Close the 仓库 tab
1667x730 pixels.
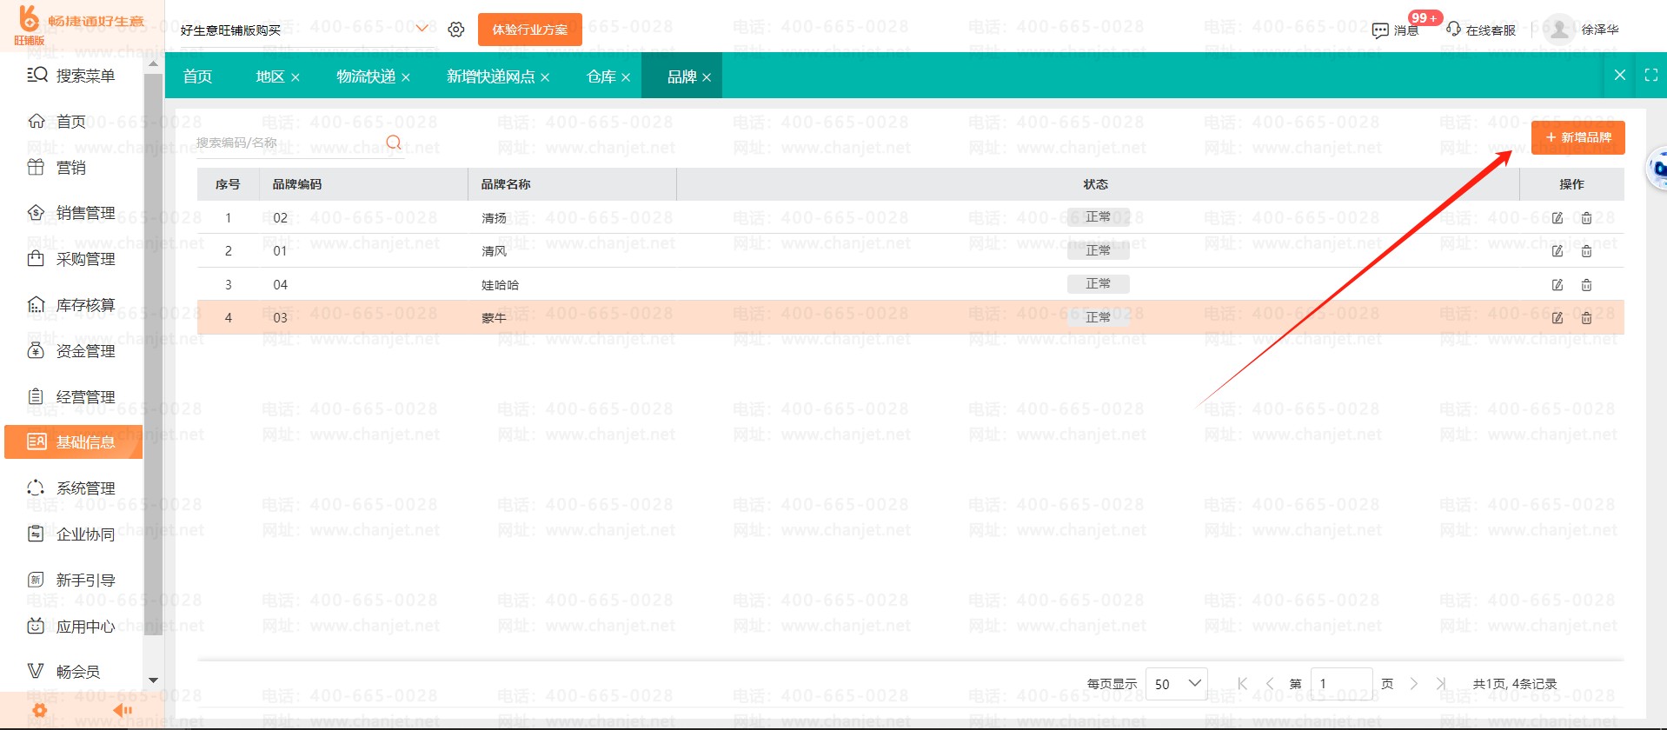click(x=626, y=77)
